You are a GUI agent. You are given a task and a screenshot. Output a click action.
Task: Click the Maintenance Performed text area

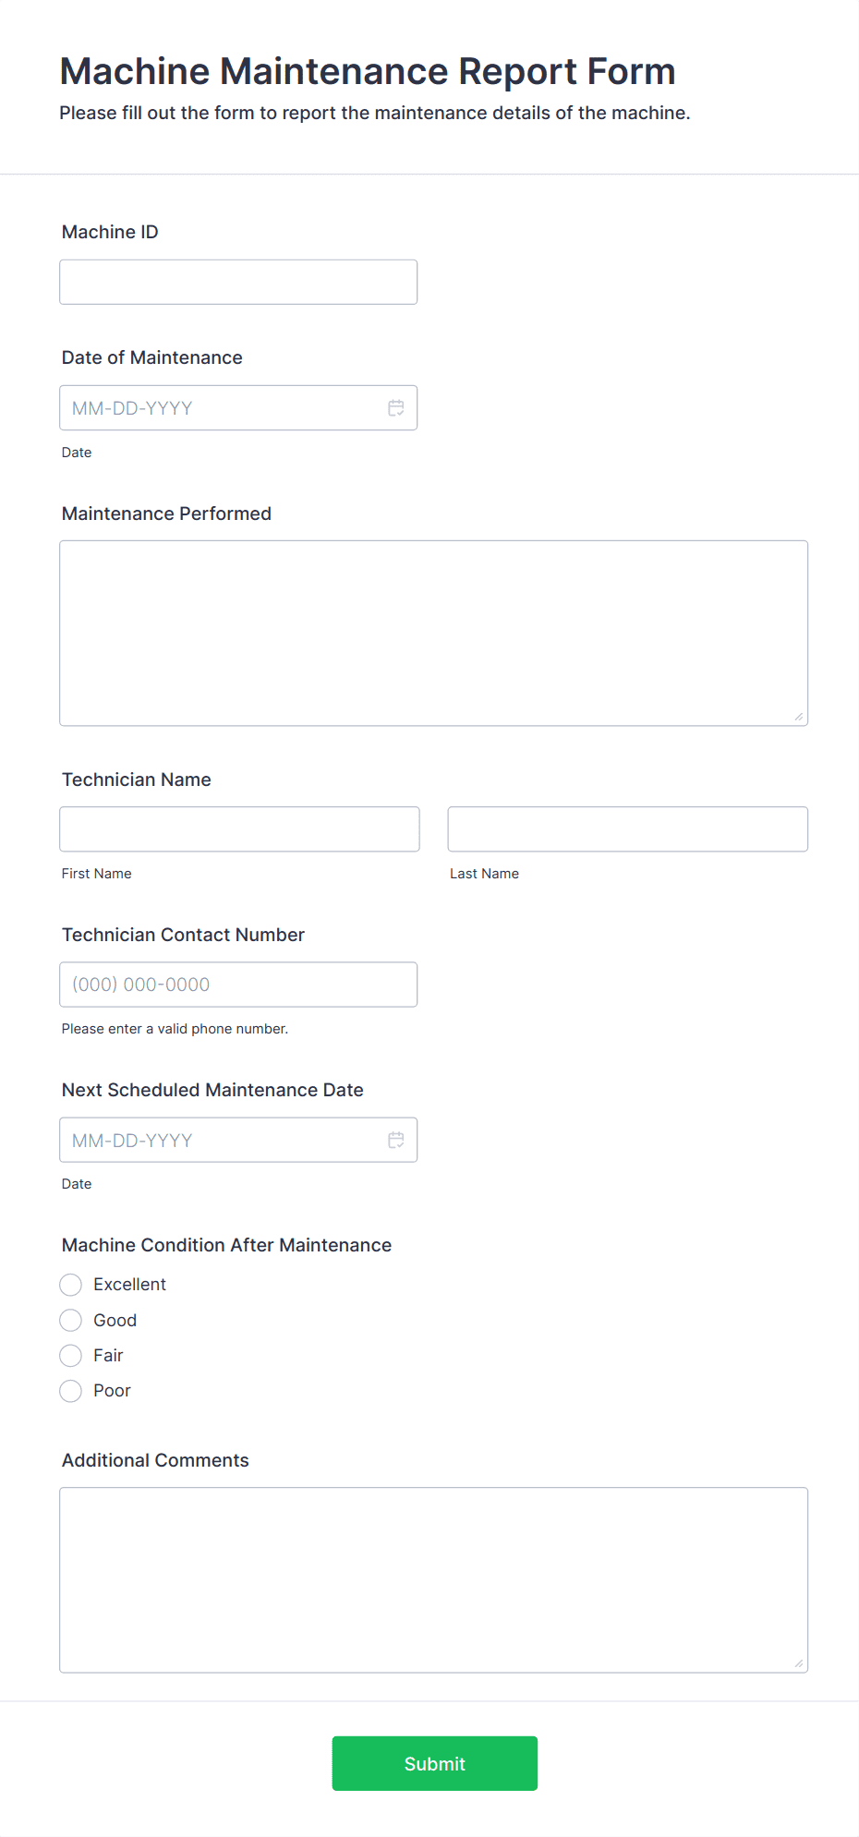coord(433,632)
